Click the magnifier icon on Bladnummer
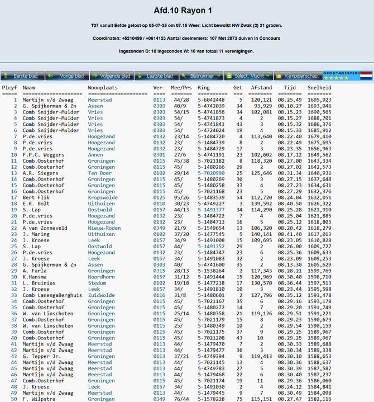The image size is (374, 402). click(184, 76)
